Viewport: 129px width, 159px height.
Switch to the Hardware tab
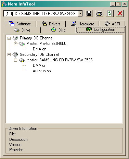[x=82, y=24]
